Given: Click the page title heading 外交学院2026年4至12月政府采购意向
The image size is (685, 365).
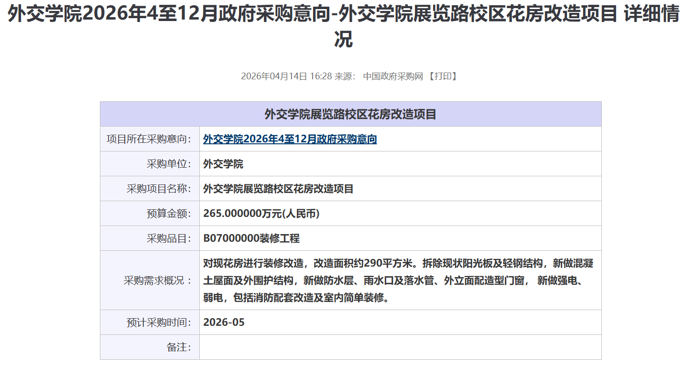Looking at the screenshot, I should (344, 27).
